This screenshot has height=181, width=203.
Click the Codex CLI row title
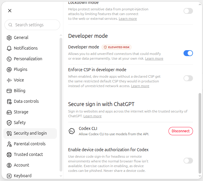coord(88,128)
